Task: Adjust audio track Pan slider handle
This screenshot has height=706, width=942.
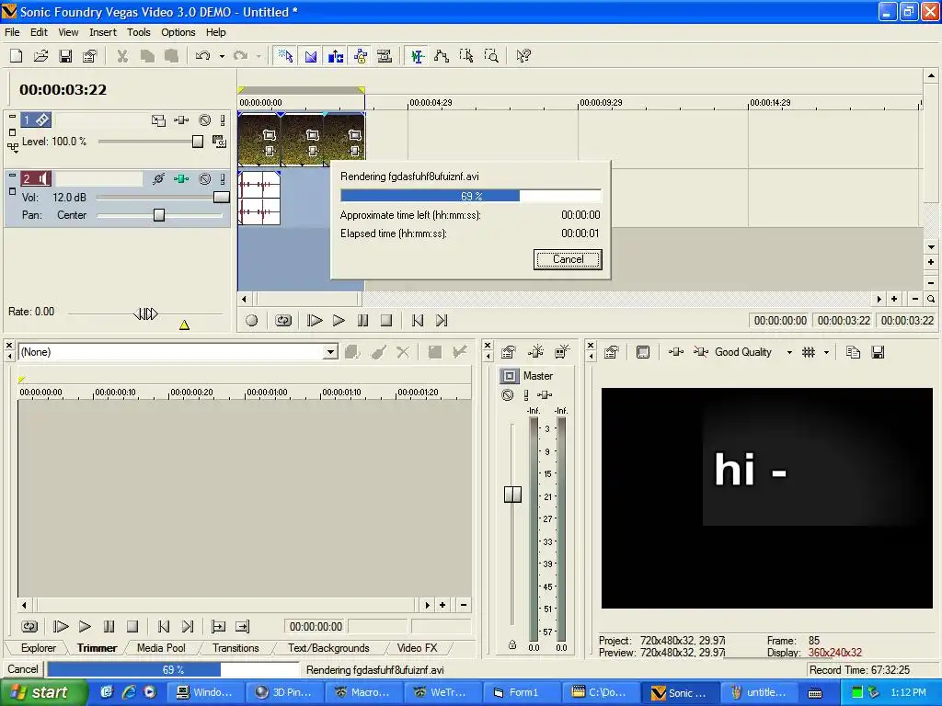Action: pyautogui.click(x=159, y=215)
